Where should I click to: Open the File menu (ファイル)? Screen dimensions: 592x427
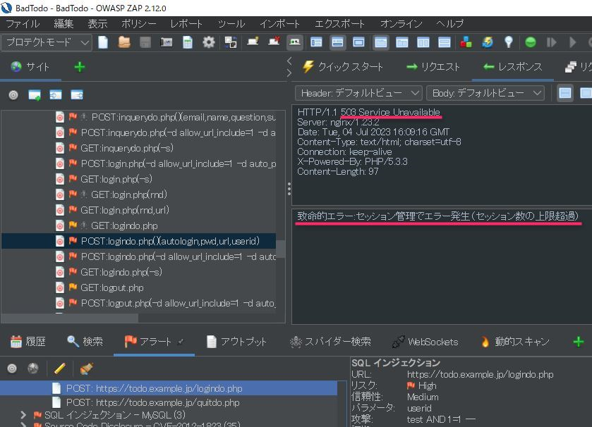coord(23,24)
